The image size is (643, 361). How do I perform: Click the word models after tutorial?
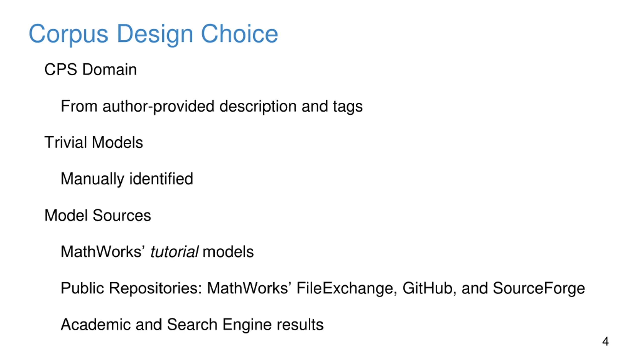[x=228, y=252]
